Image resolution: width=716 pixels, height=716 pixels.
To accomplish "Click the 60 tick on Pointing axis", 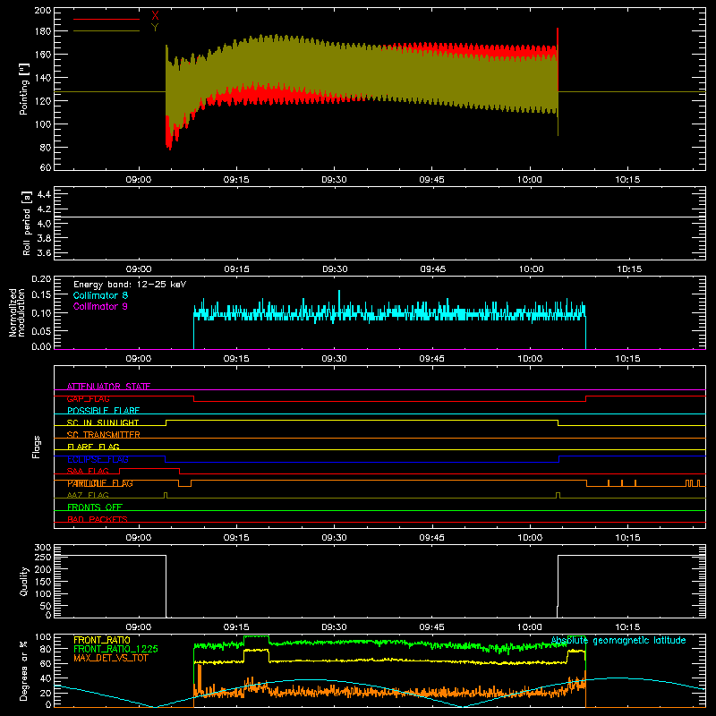I will 46,167.
